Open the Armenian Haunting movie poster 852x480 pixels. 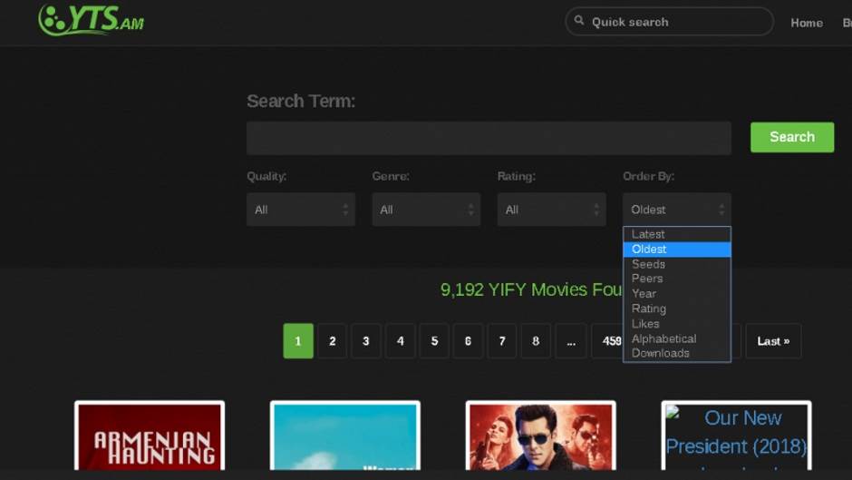(150, 436)
